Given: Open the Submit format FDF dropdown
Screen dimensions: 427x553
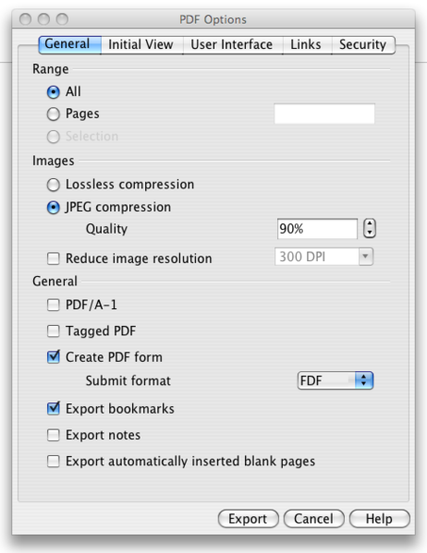Looking at the screenshot, I should coord(335,380).
